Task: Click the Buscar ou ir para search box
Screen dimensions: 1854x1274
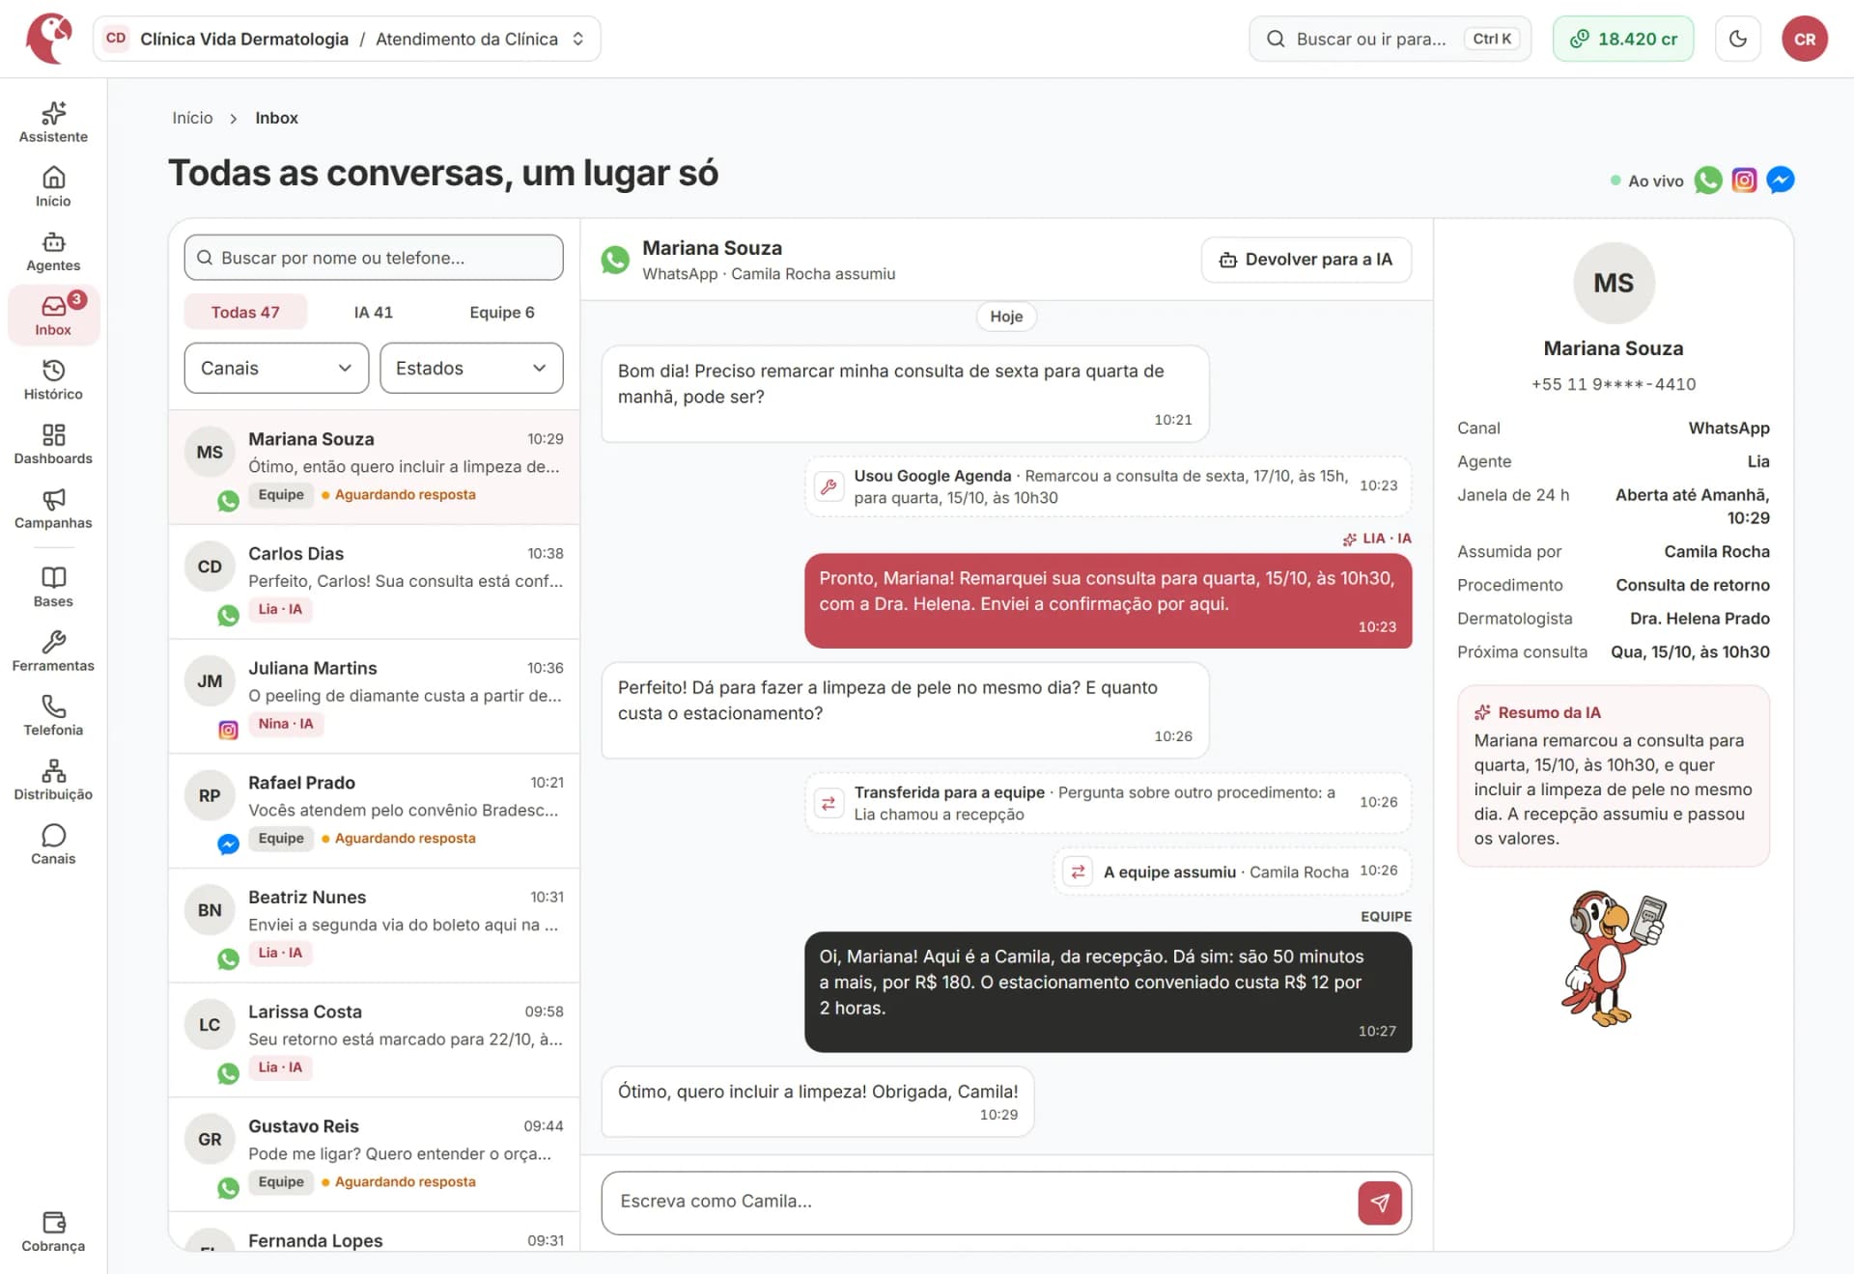Action: pos(1390,39)
